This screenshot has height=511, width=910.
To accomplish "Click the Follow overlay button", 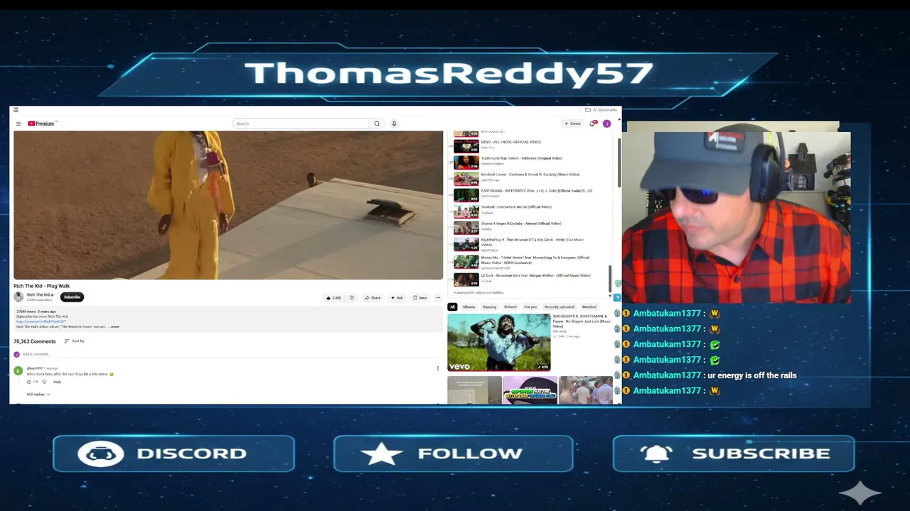I will (453, 454).
